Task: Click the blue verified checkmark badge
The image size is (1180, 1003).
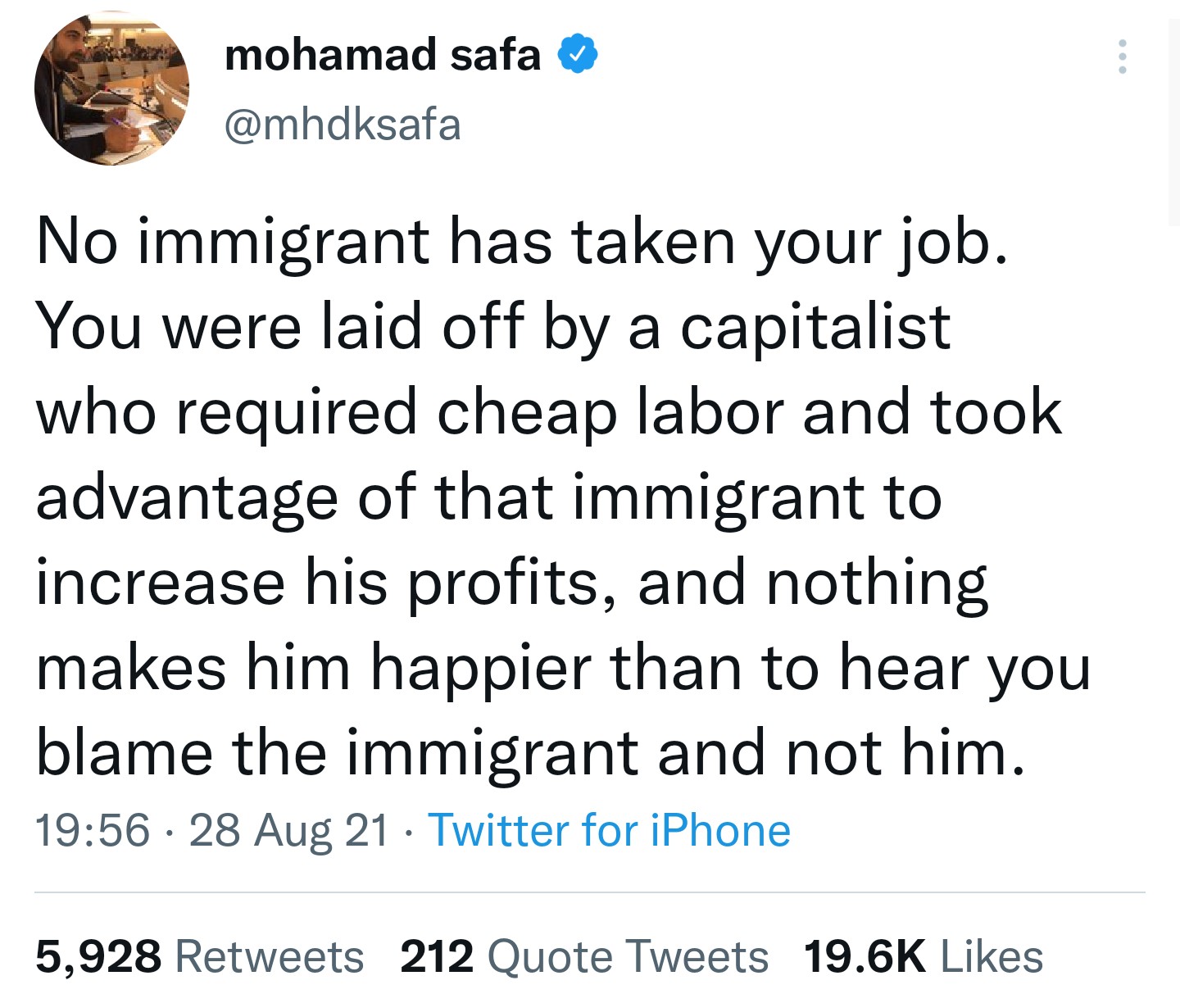Action: (x=578, y=55)
